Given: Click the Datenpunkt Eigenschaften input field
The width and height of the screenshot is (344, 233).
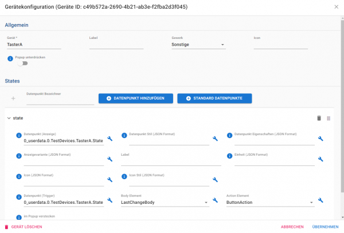Looking at the screenshot, I should pos(275,141).
